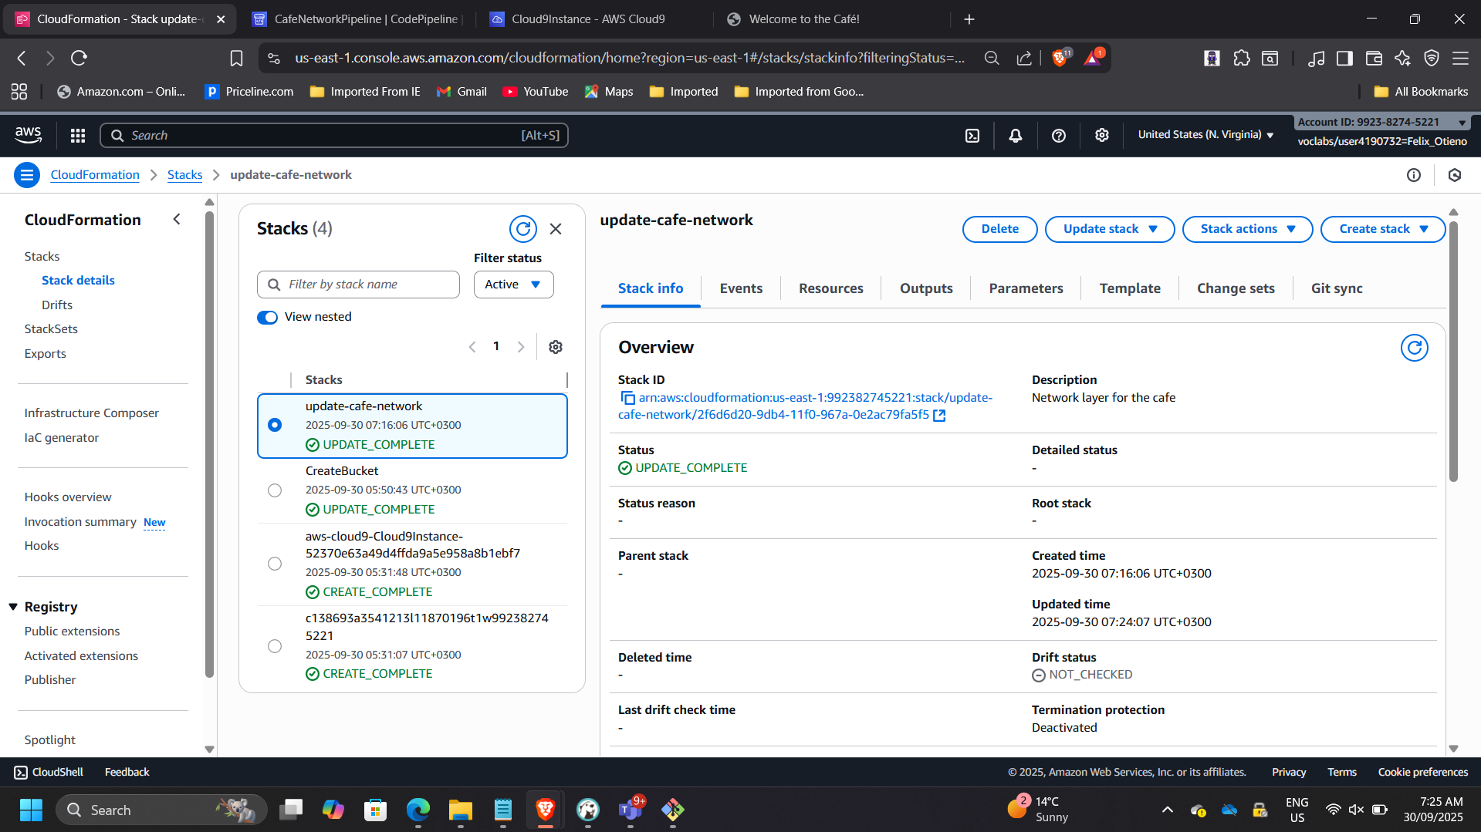This screenshot has width=1481, height=832.
Task: Close the Stacks split panel
Action: [556, 229]
